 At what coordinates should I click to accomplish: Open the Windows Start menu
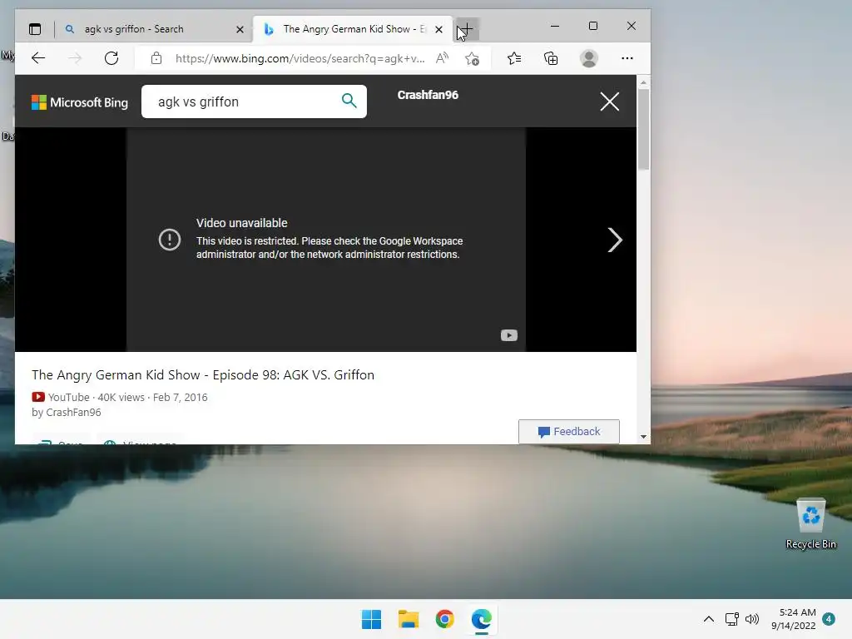[x=372, y=619]
